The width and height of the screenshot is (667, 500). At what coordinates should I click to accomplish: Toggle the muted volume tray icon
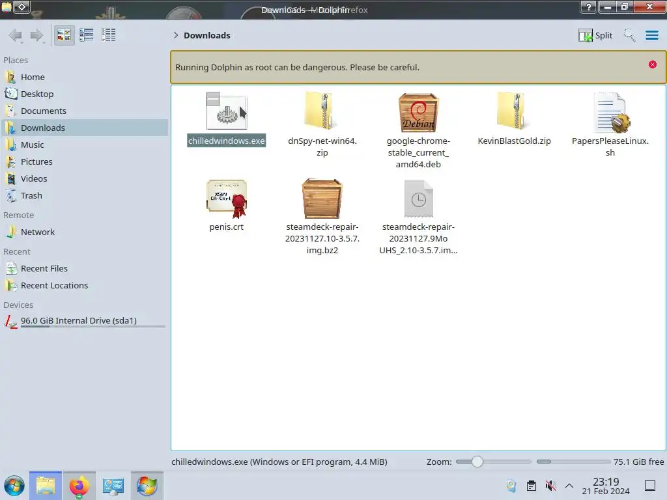point(551,486)
